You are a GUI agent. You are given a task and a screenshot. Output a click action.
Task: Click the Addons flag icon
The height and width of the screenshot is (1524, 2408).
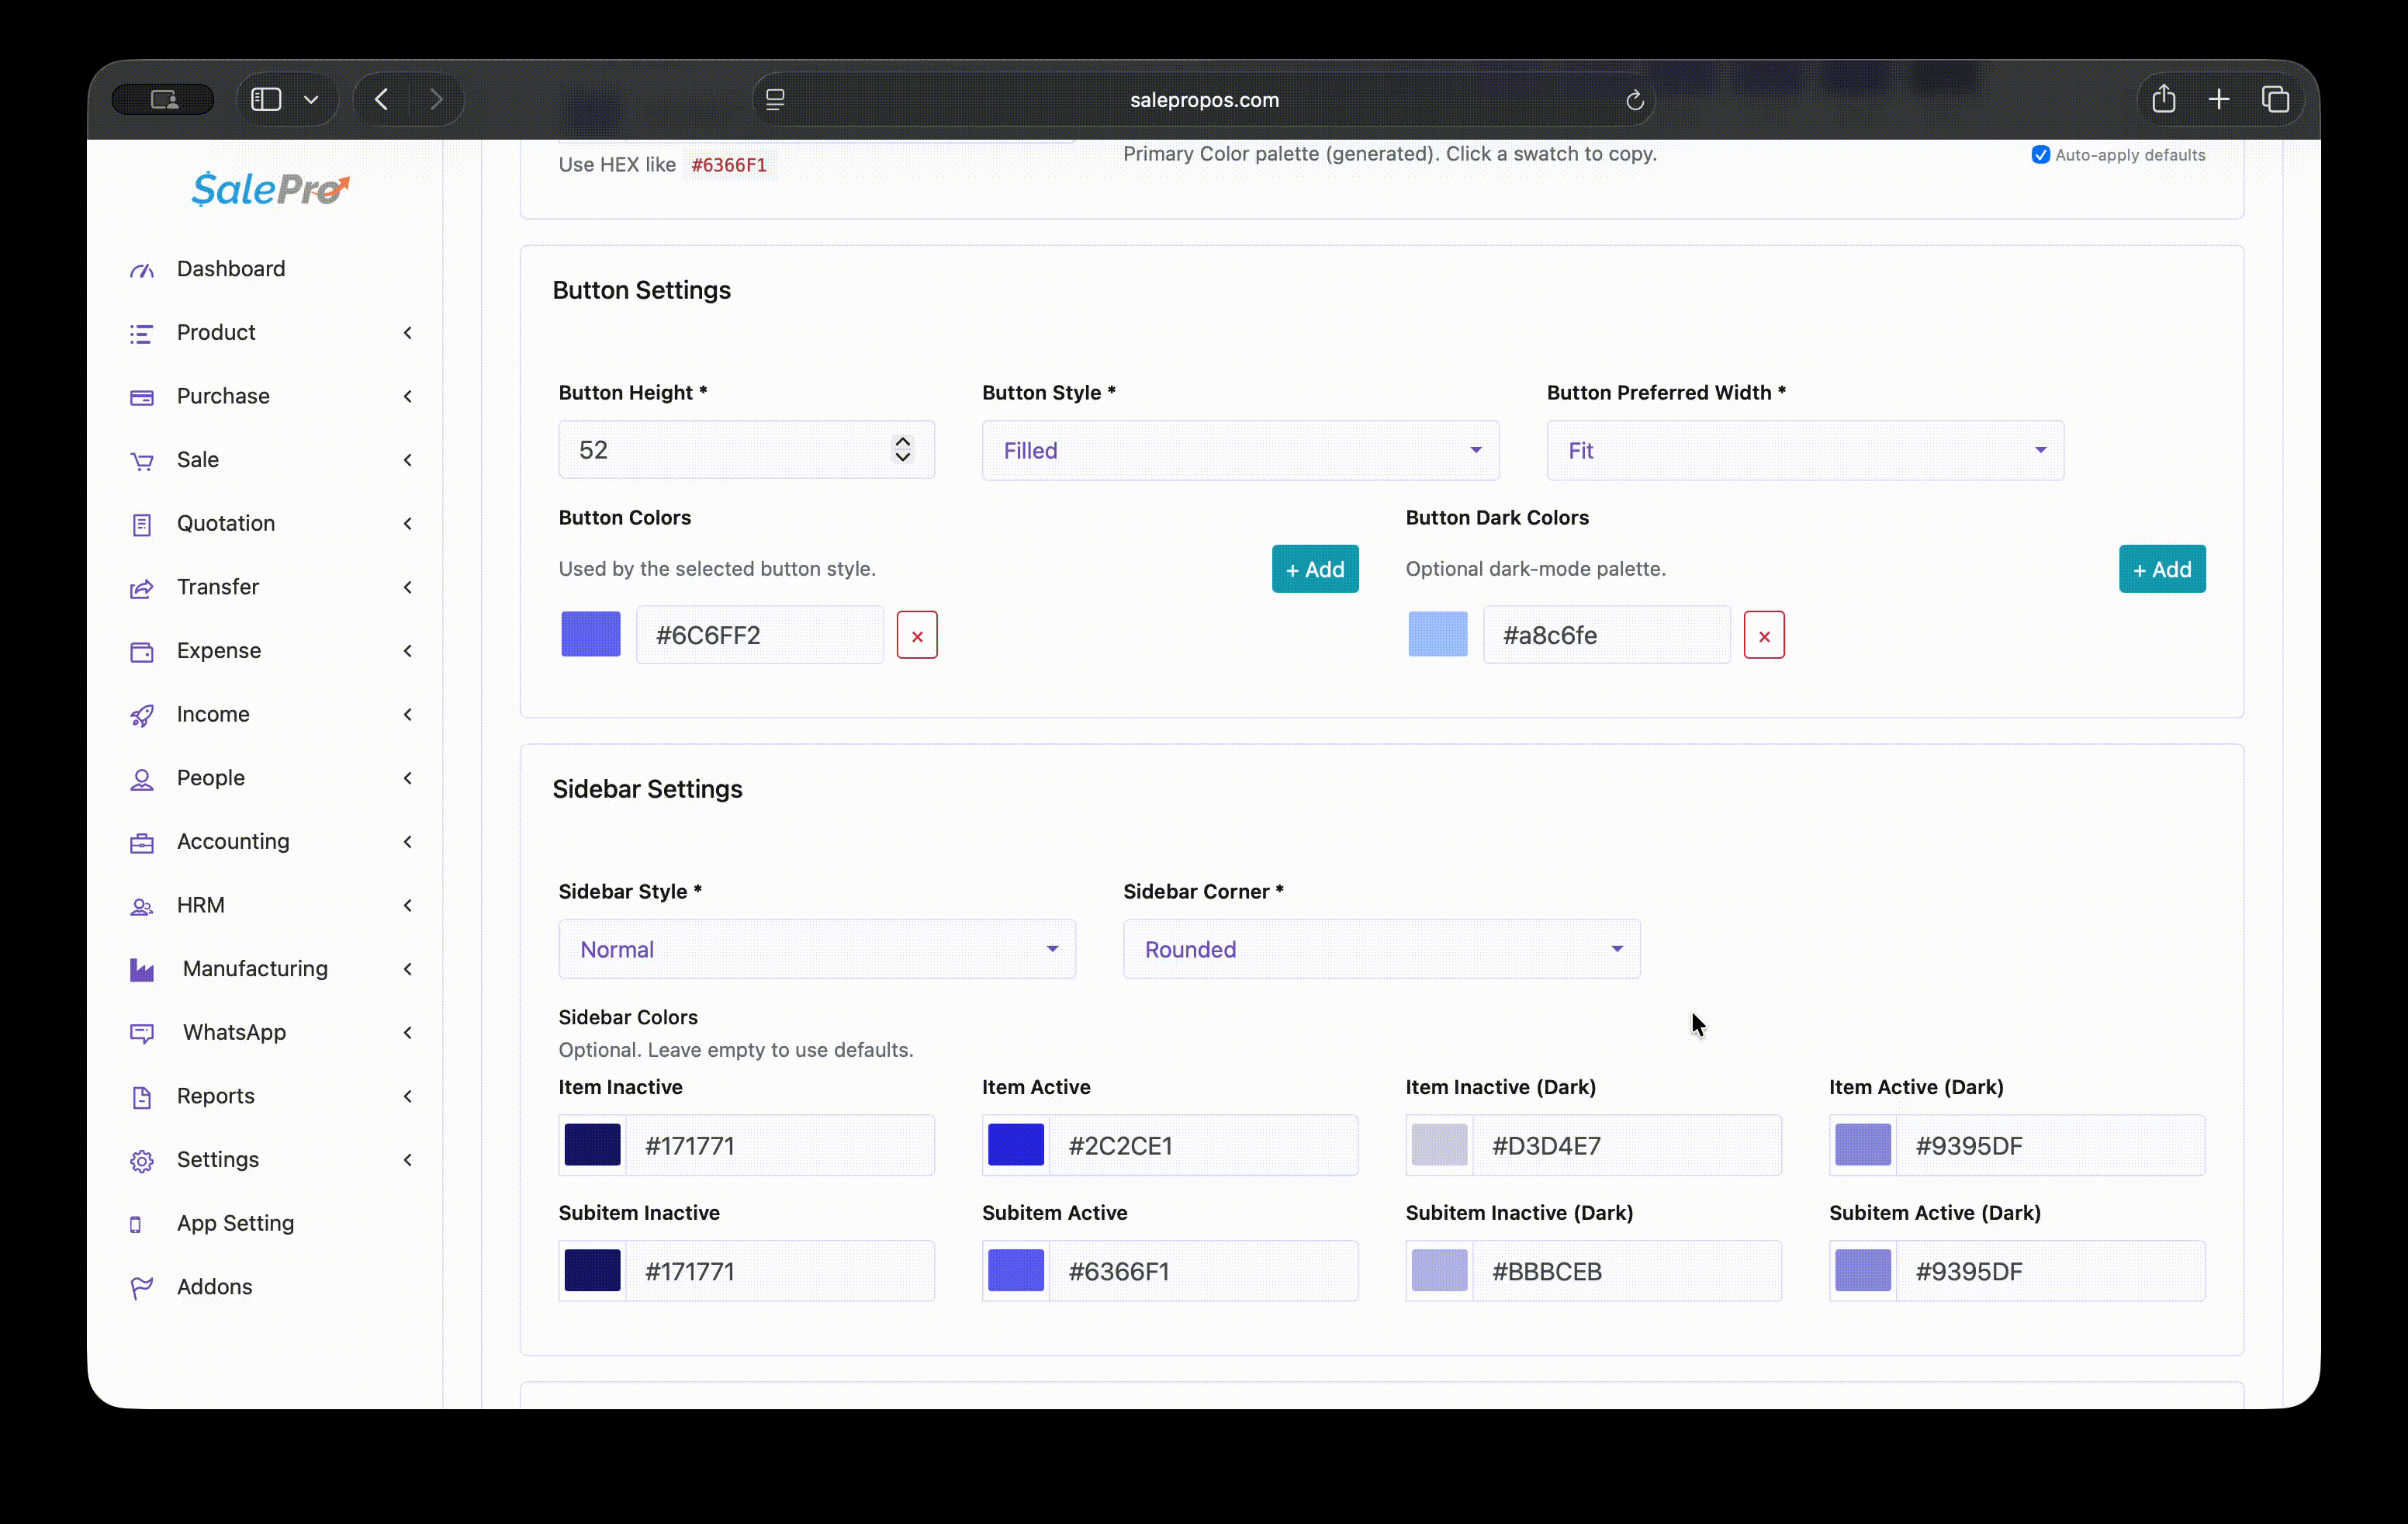(x=142, y=1288)
